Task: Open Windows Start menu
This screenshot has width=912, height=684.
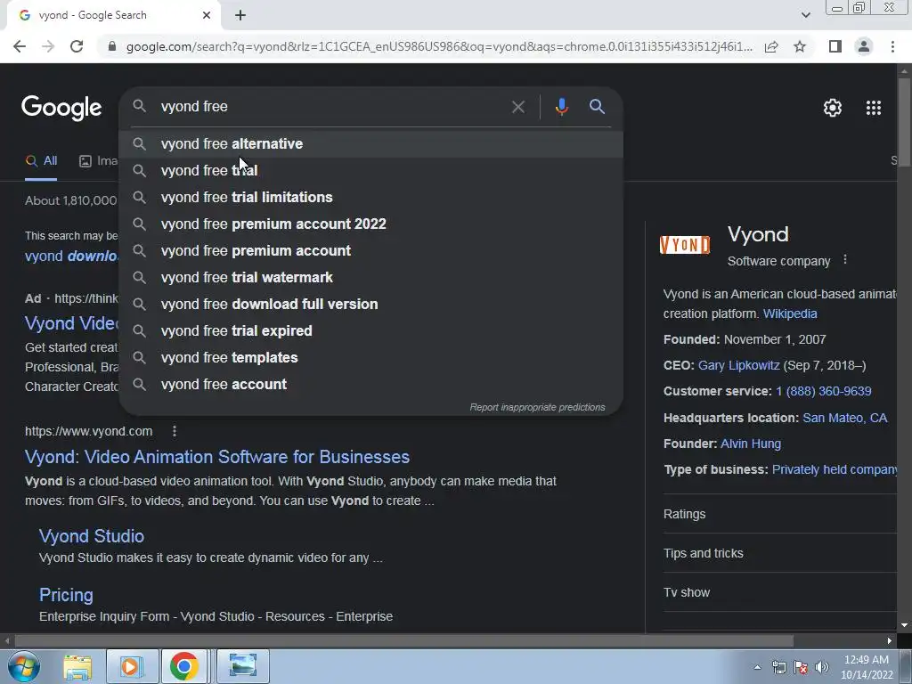Action: click(x=23, y=666)
